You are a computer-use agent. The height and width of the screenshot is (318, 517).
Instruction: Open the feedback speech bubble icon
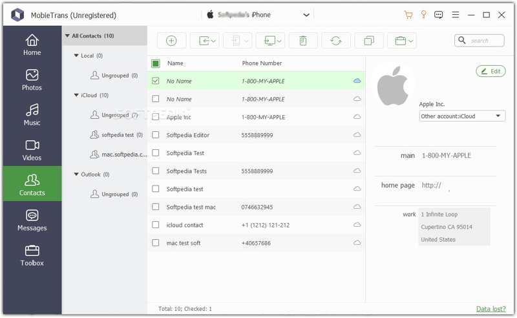439,15
